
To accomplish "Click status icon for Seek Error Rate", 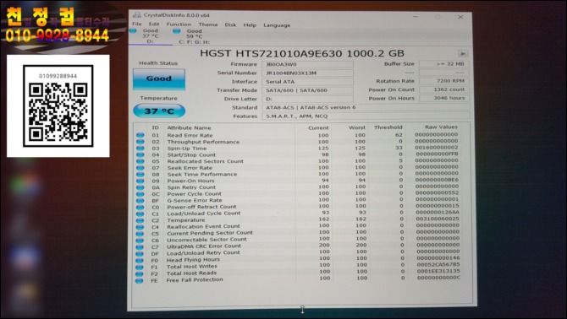I will [140, 168].
